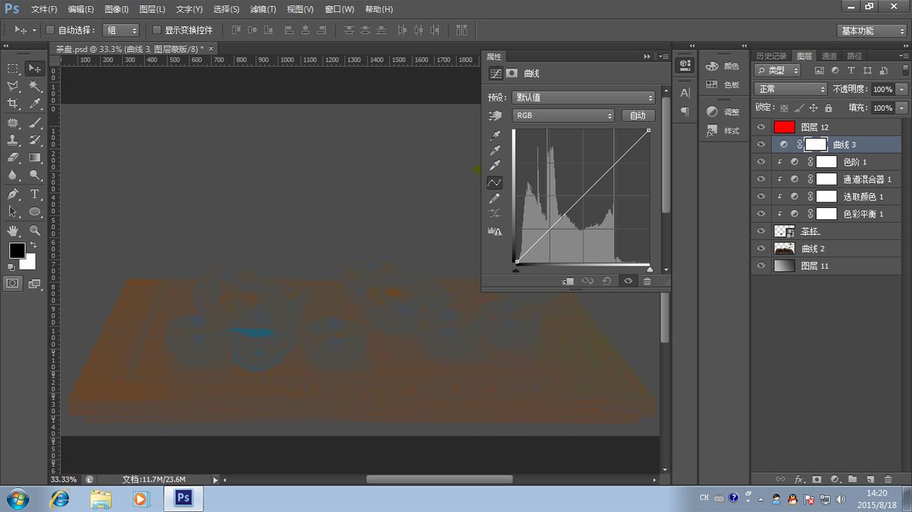
Task: Pick the black point eyedropper in Curves
Action: 494,136
